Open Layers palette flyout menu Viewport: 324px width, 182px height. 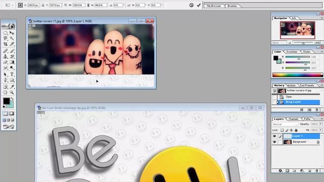[x=322, y=119]
